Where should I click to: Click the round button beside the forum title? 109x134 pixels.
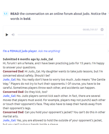coord(108,51)
